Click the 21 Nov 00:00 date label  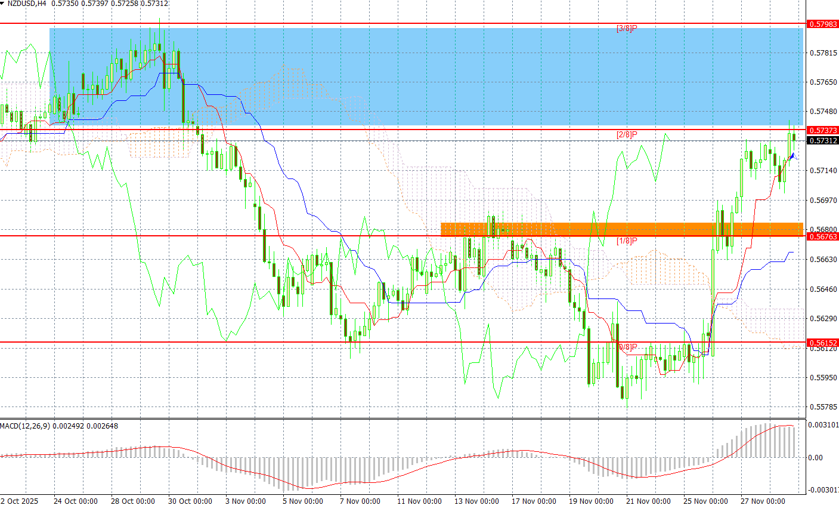[x=649, y=501]
